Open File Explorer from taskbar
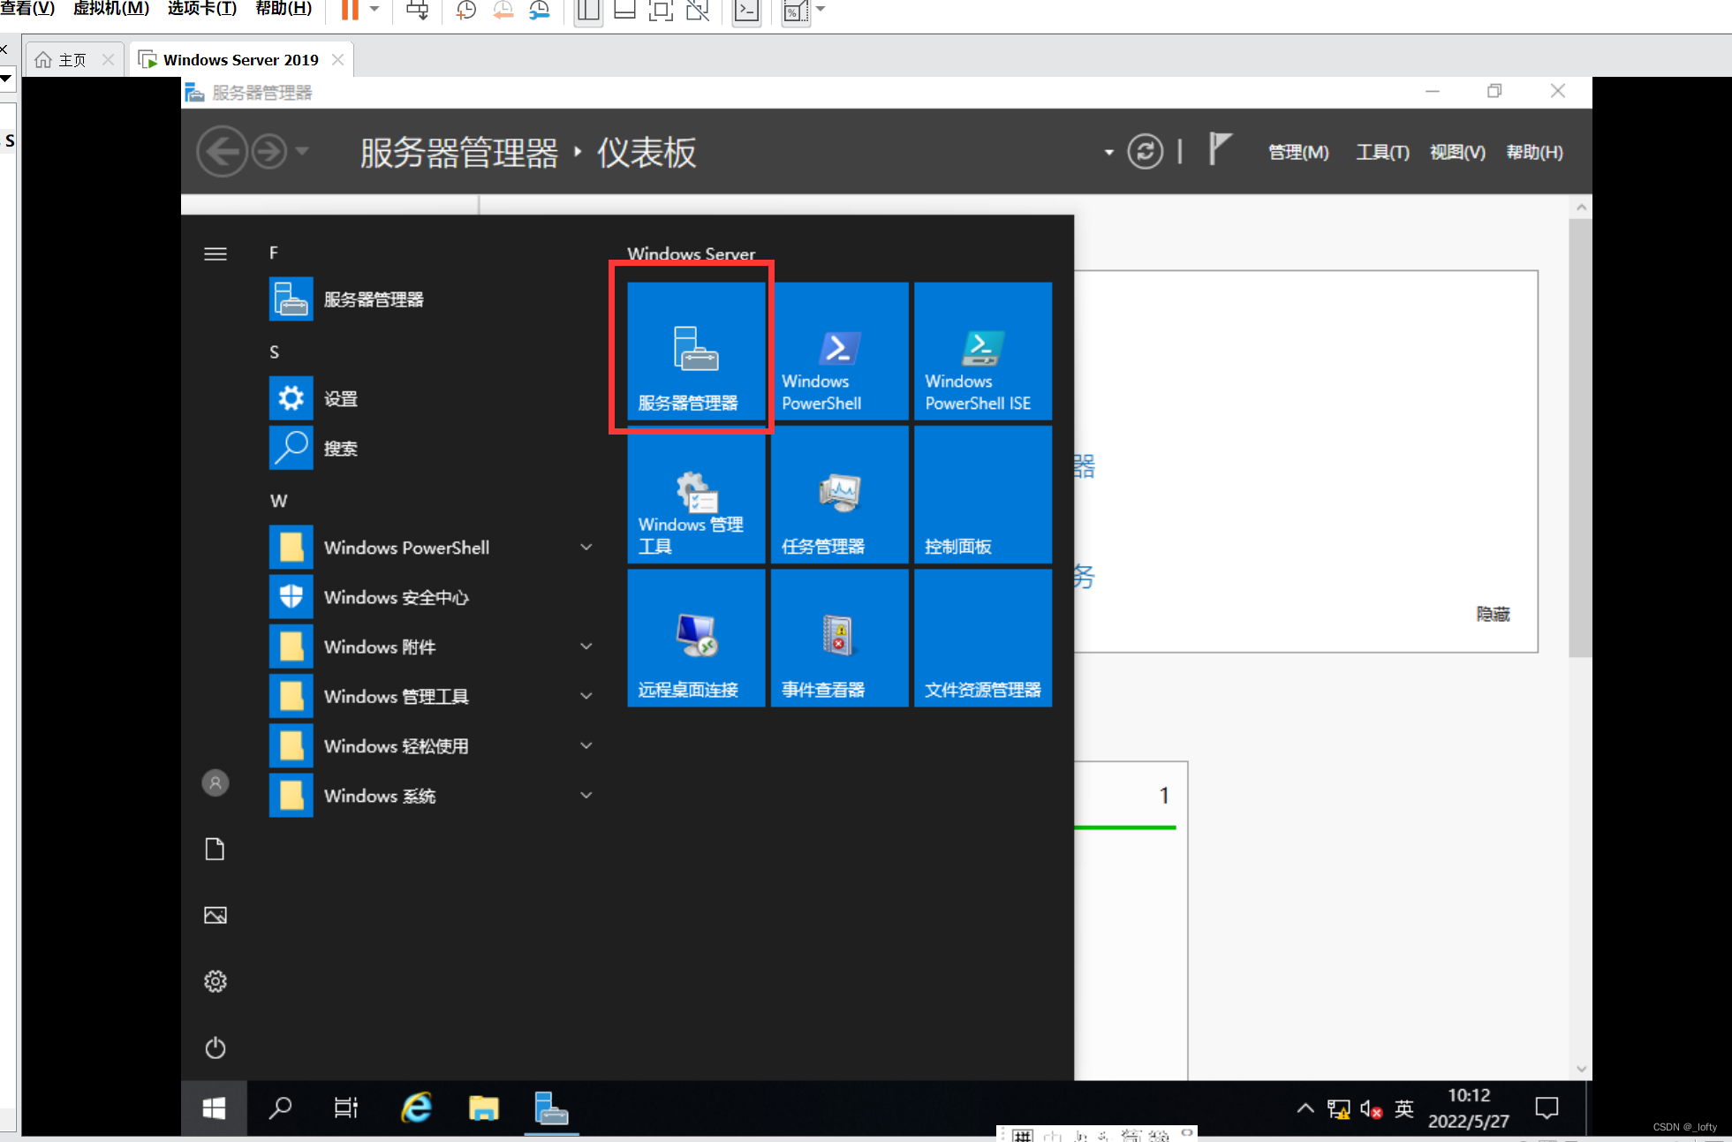Image resolution: width=1732 pixels, height=1142 pixels. (x=484, y=1108)
